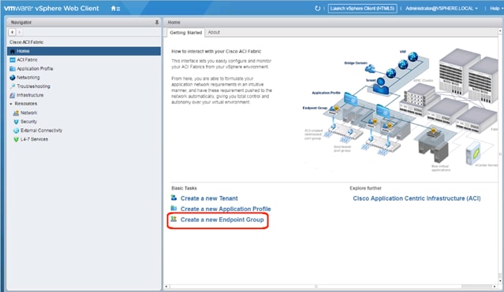Click the External Connectivity icon
Viewport: 504px width, 292px height.
[16, 131]
